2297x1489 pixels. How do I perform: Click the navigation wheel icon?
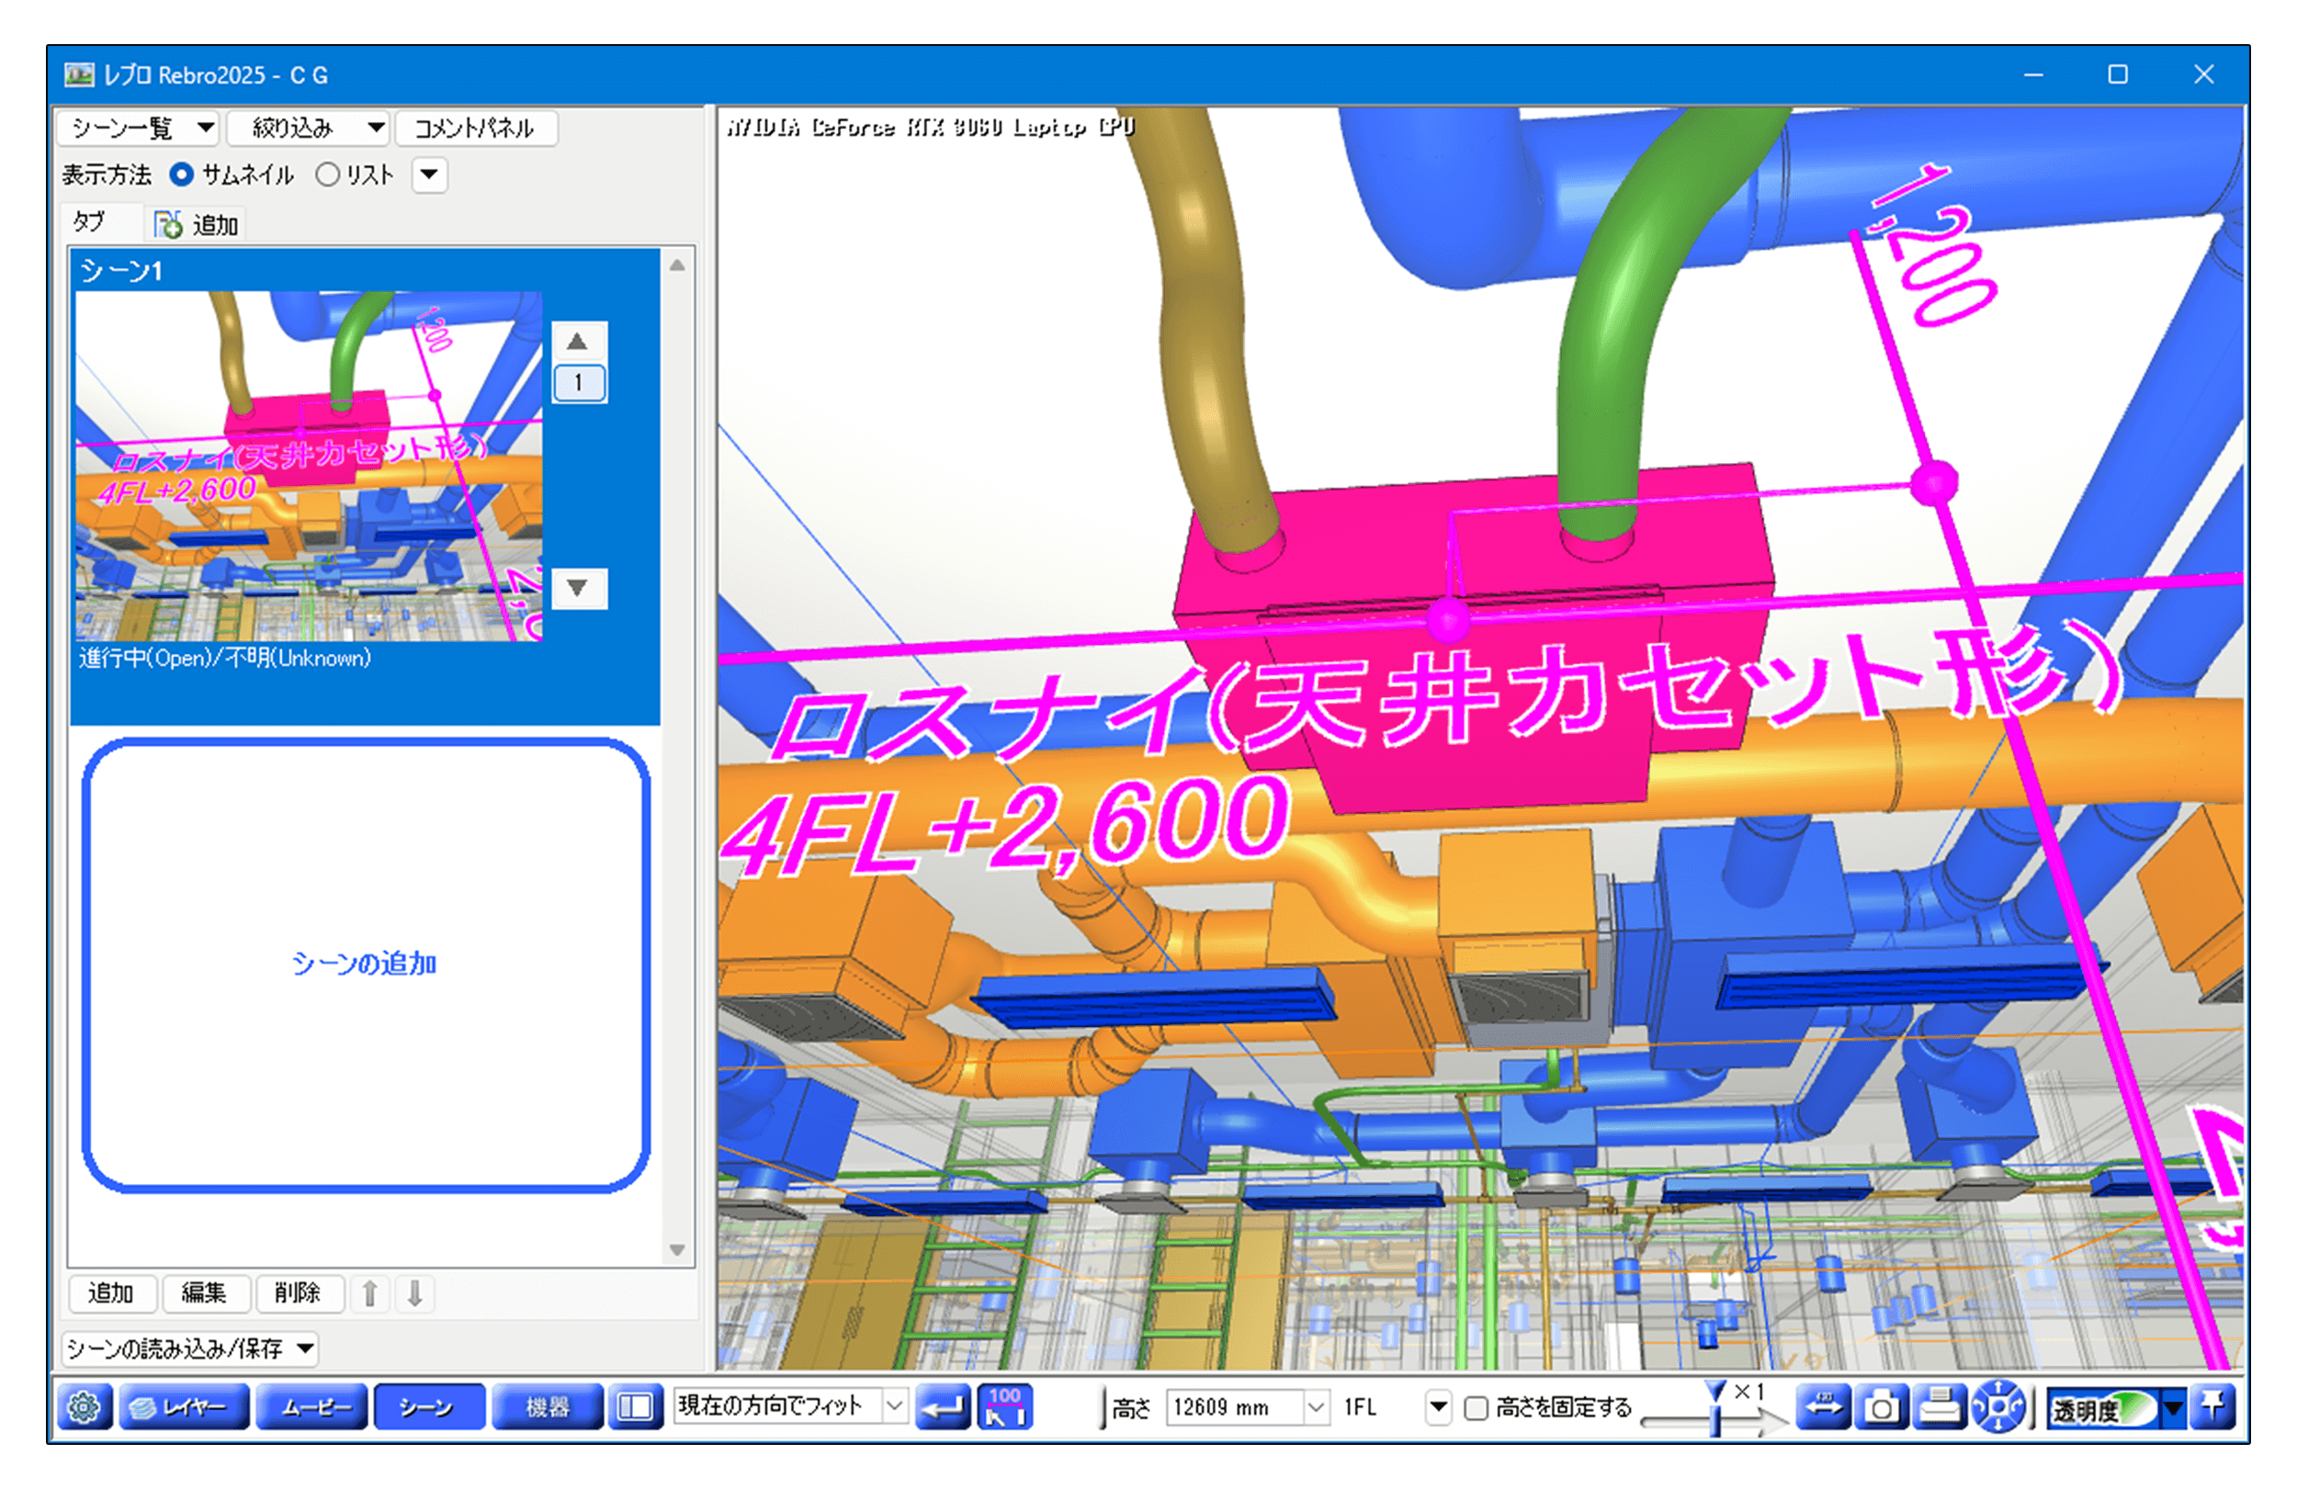coord(1997,1408)
